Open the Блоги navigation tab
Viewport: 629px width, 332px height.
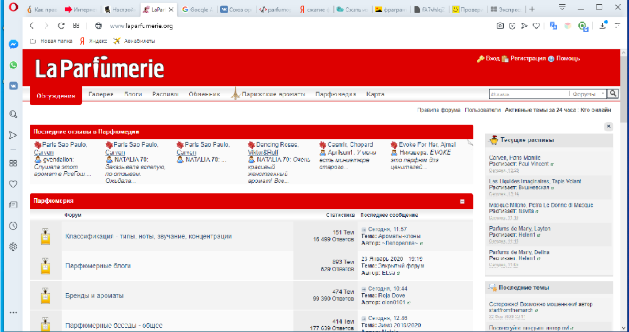pyautogui.click(x=133, y=94)
